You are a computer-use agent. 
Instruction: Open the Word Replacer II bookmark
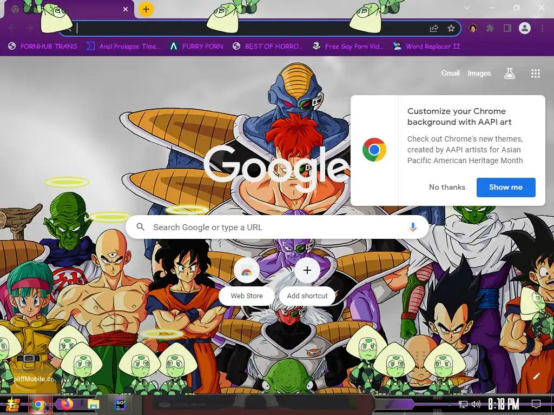(426, 46)
